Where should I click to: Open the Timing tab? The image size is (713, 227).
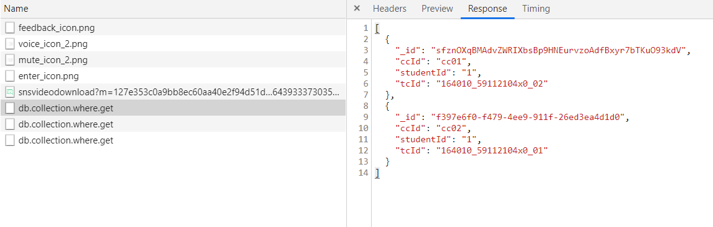tap(536, 9)
